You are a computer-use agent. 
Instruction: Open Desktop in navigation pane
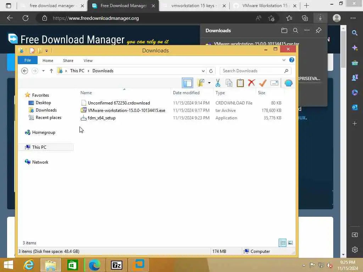coord(43,102)
